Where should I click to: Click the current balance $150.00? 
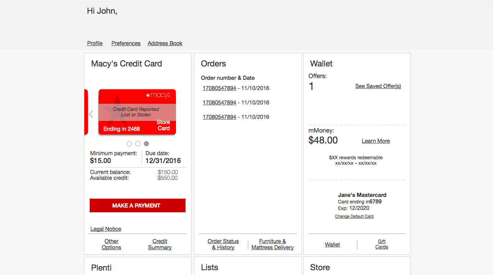[x=168, y=172]
